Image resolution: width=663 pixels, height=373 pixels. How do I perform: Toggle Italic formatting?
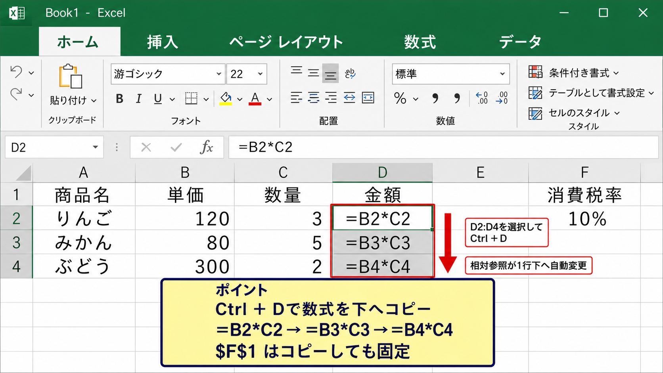pos(138,99)
